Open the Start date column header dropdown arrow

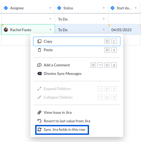(136, 8)
